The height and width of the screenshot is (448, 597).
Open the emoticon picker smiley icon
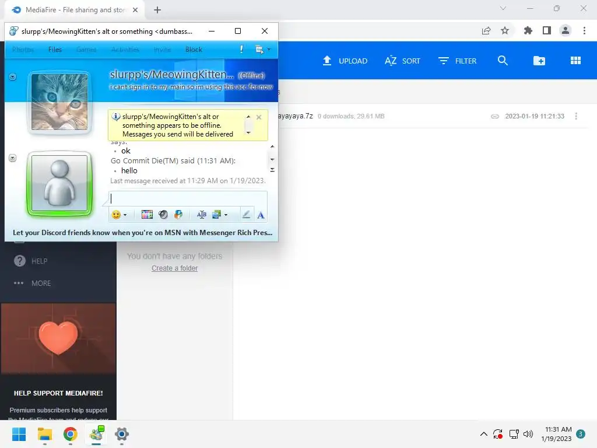(116, 215)
